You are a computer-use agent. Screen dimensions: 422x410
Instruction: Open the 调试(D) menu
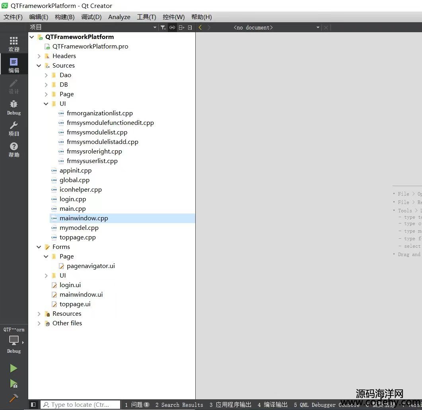[91, 17]
